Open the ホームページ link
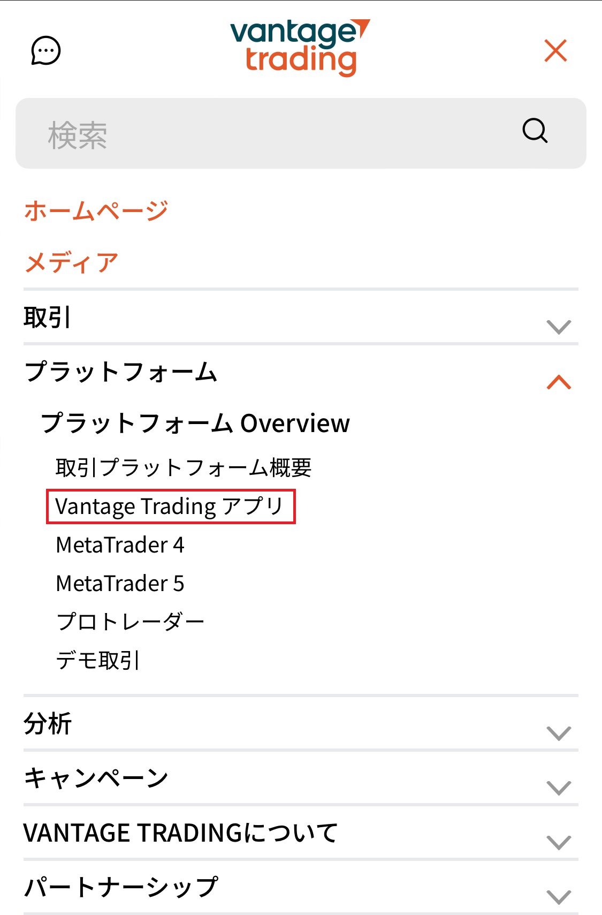This screenshot has width=602, height=915. [x=95, y=210]
